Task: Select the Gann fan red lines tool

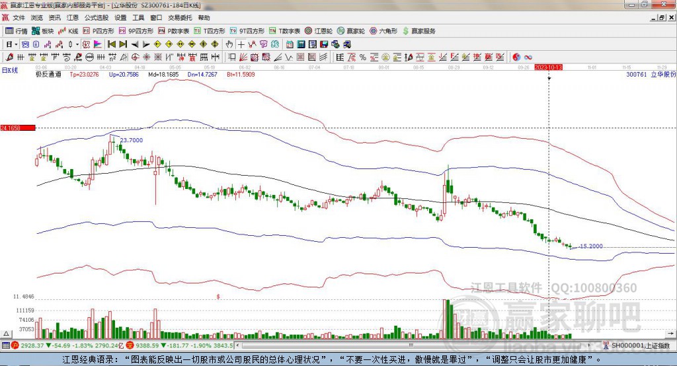Action: pos(243,57)
